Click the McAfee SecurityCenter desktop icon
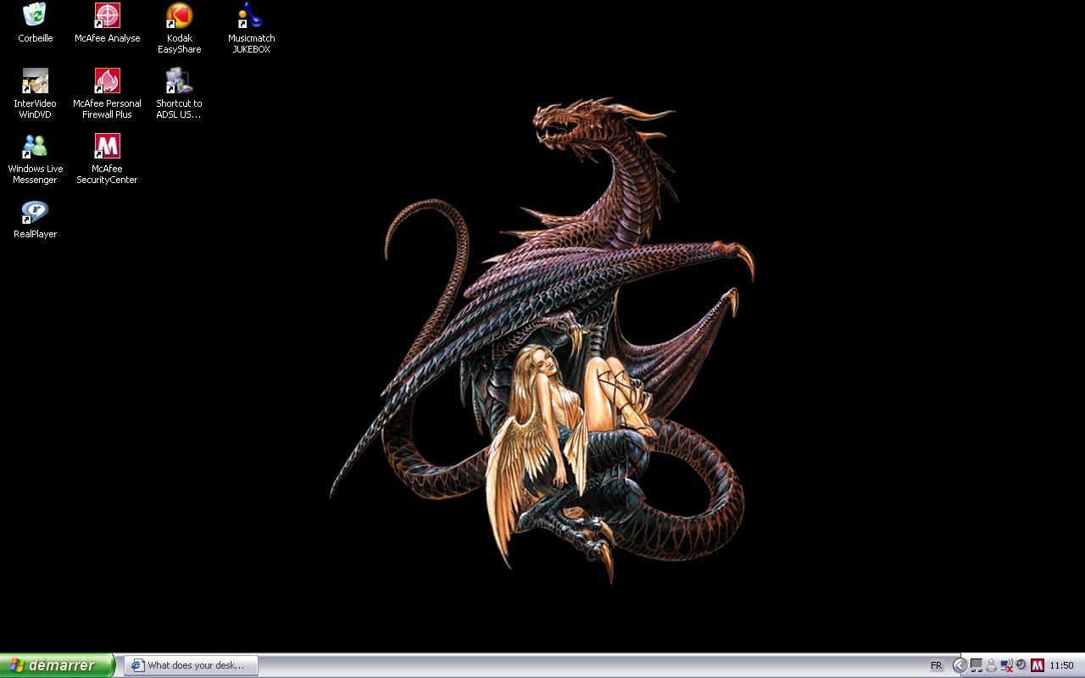Image resolution: width=1085 pixels, height=678 pixels. point(107,147)
